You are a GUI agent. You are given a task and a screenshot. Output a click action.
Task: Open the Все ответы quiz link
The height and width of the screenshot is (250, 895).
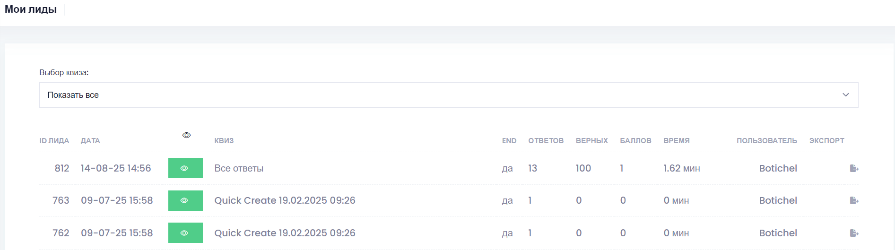pyautogui.click(x=239, y=168)
